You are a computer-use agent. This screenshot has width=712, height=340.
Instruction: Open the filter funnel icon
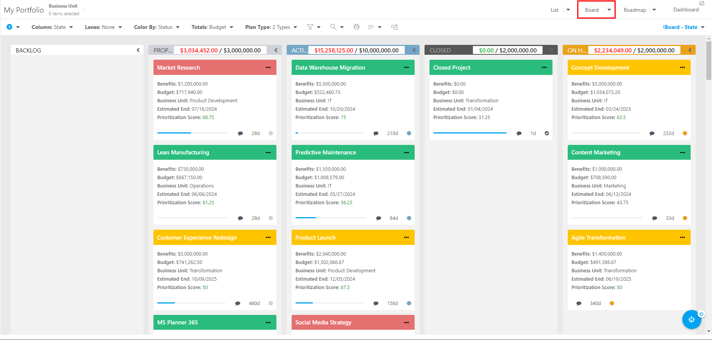(x=310, y=27)
